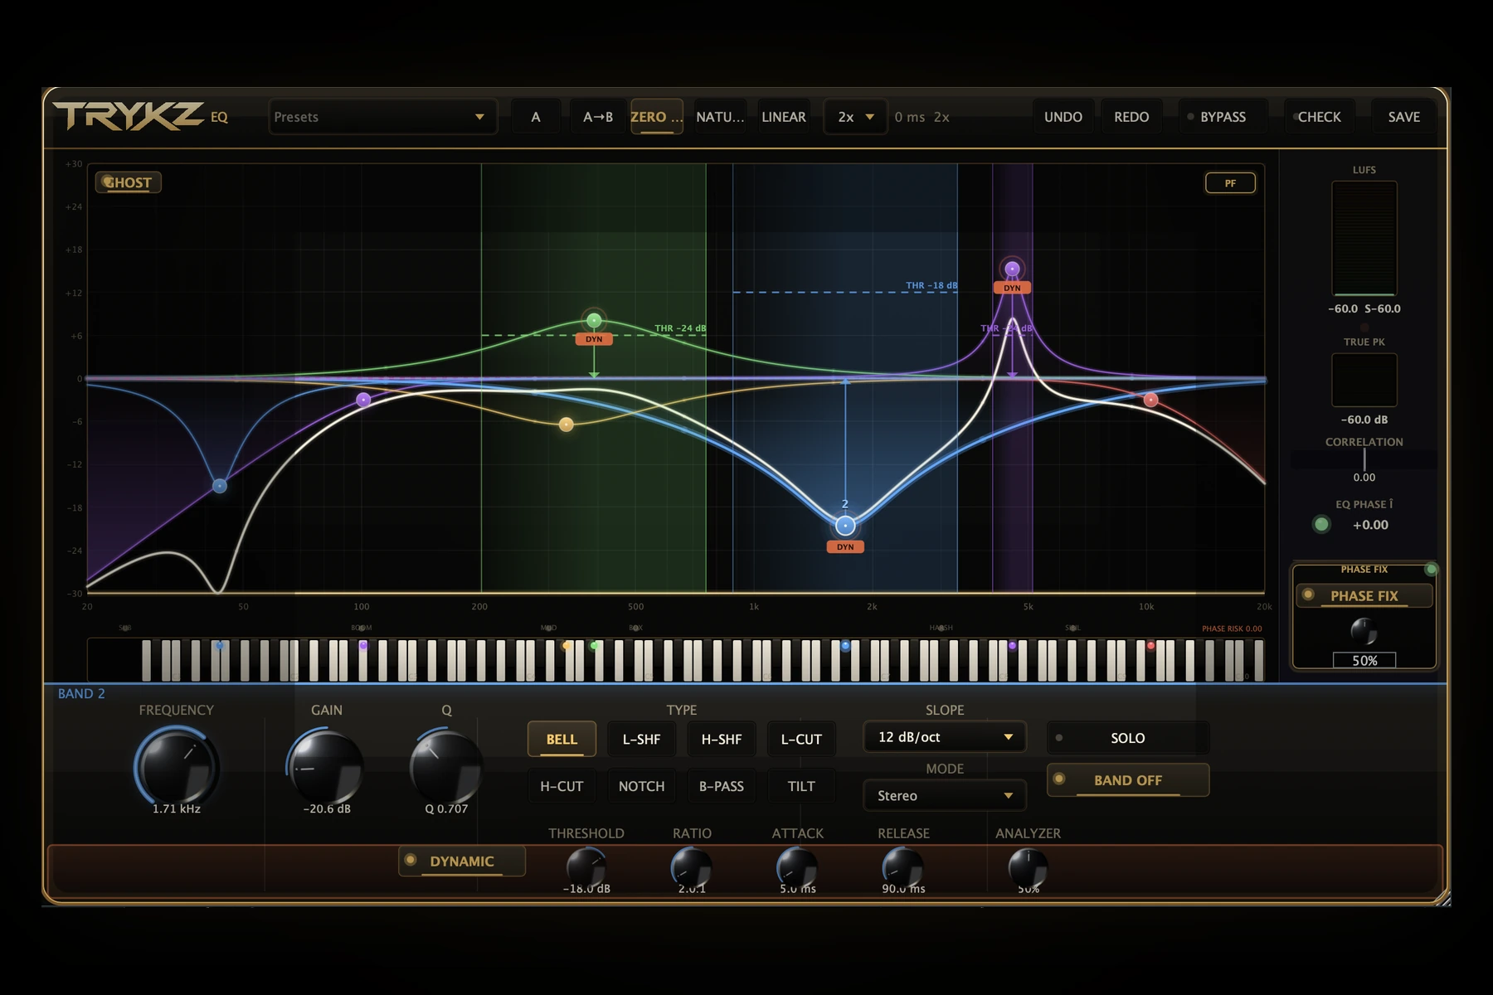Click the DYN tag under green band
This screenshot has height=995, width=1493.
594,339
